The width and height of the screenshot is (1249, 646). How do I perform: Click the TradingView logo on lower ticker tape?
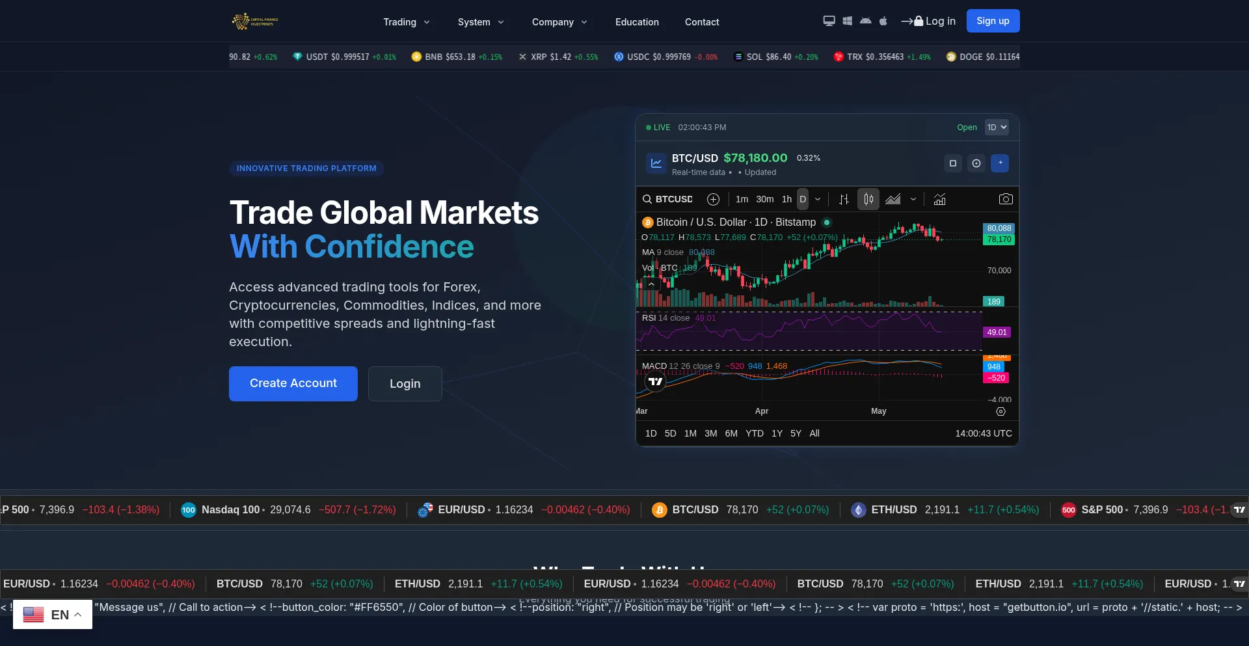coord(1239,584)
